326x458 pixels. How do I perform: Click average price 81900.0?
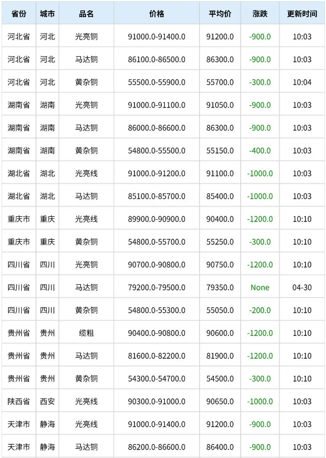[x=220, y=356]
